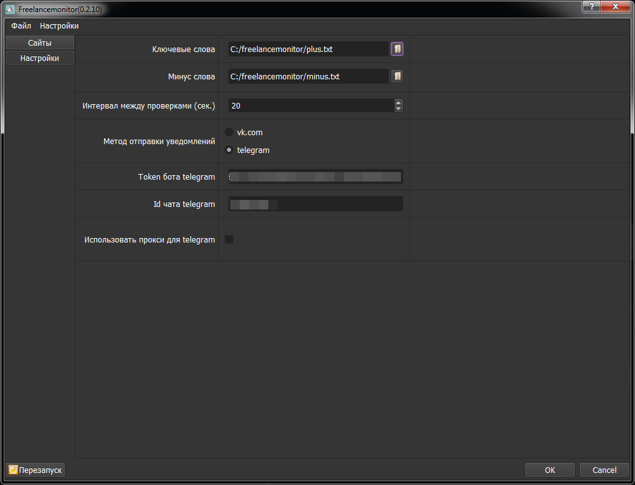Click the Cancel button
Image resolution: width=635 pixels, height=485 pixels.
coord(604,470)
